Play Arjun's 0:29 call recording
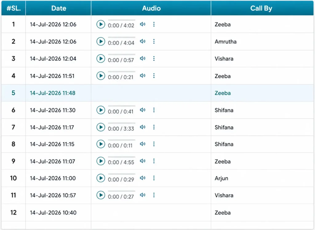The height and width of the screenshot is (230, 315). pos(101,178)
